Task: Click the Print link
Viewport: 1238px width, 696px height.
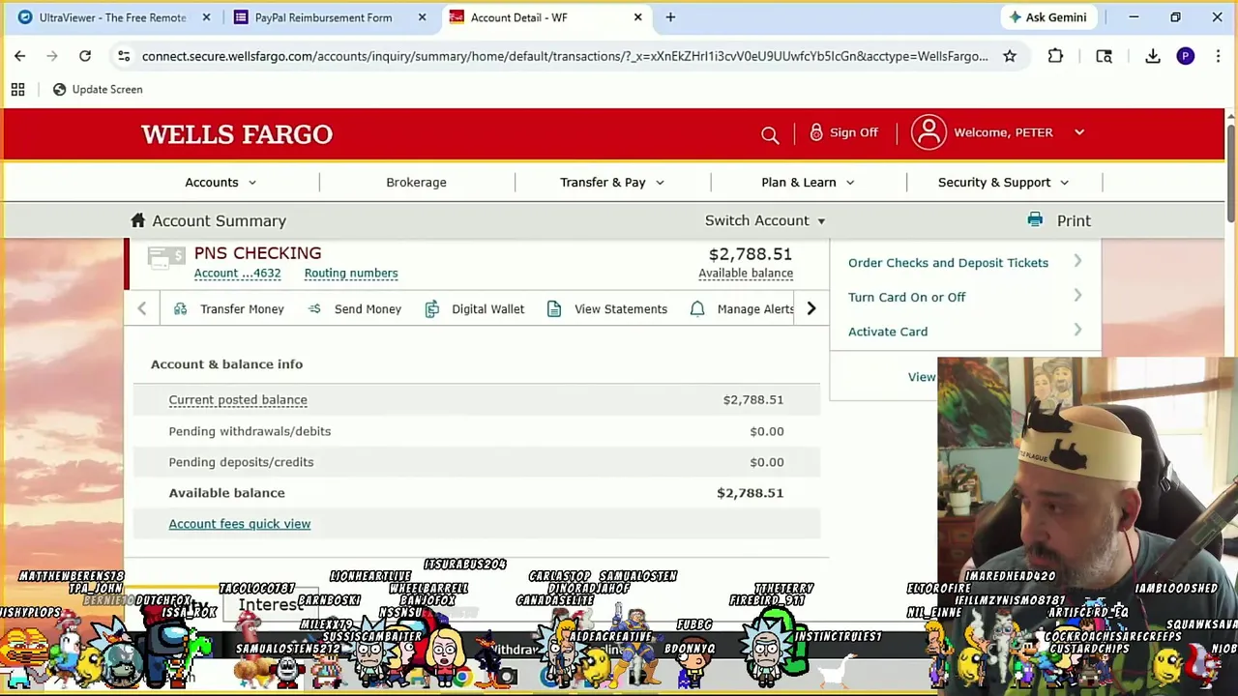Action: tap(1074, 220)
